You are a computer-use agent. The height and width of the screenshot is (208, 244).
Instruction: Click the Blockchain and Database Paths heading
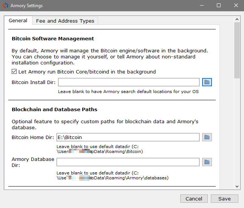pyautogui.click(x=54, y=109)
